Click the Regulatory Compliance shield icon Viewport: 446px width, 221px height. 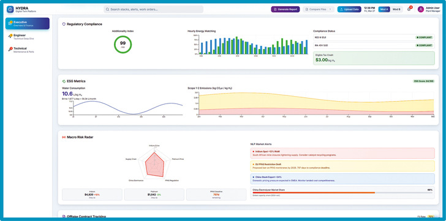click(64, 24)
